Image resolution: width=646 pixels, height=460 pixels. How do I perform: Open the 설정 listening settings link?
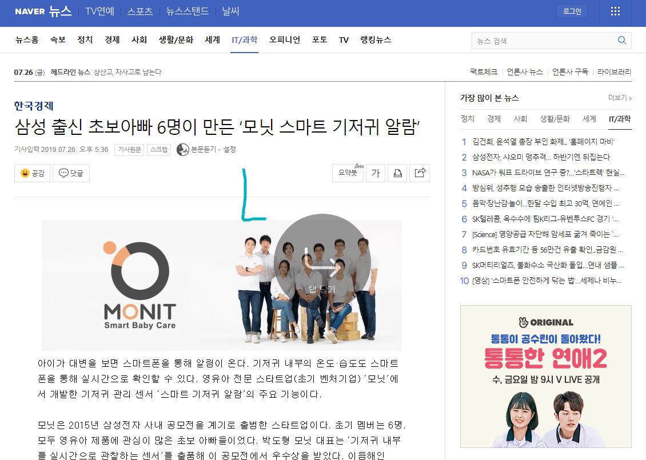229,150
